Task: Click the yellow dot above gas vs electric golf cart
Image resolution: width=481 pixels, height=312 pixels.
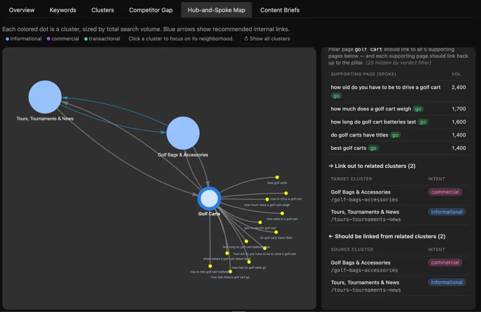Action: [x=260, y=222]
